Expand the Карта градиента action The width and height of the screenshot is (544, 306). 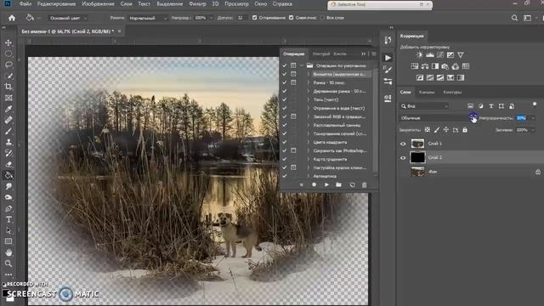click(308, 159)
